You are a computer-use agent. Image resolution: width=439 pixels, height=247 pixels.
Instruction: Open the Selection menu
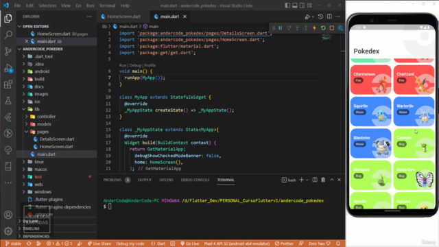coord(47,5)
